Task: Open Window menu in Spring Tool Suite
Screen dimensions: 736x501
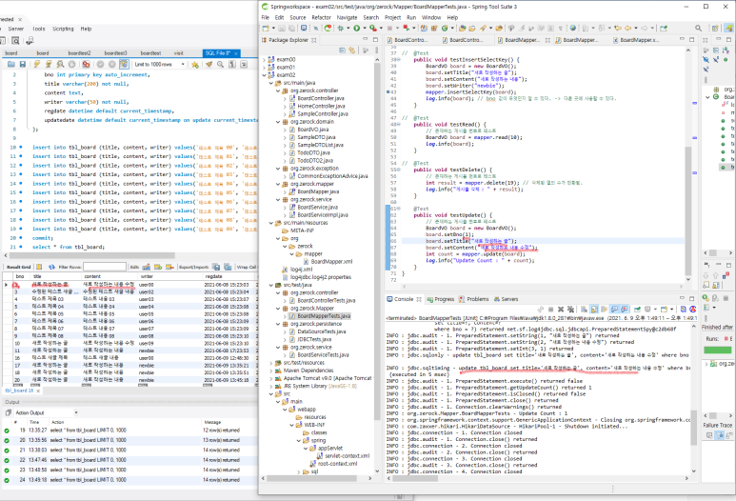Action: (x=431, y=17)
